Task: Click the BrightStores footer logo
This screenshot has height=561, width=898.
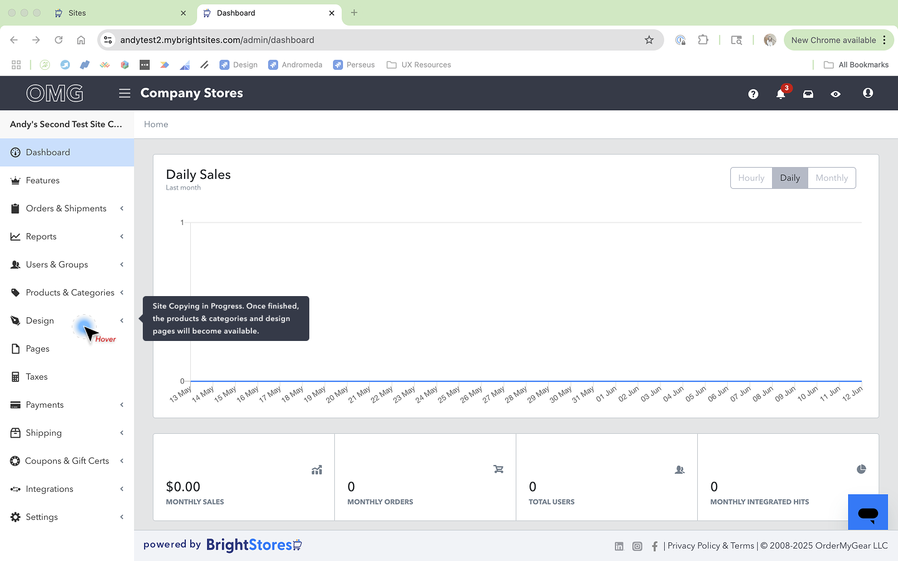Action: [254, 545]
